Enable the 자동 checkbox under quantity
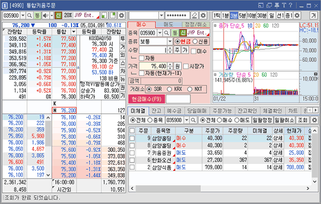 (x=142, y=58)
